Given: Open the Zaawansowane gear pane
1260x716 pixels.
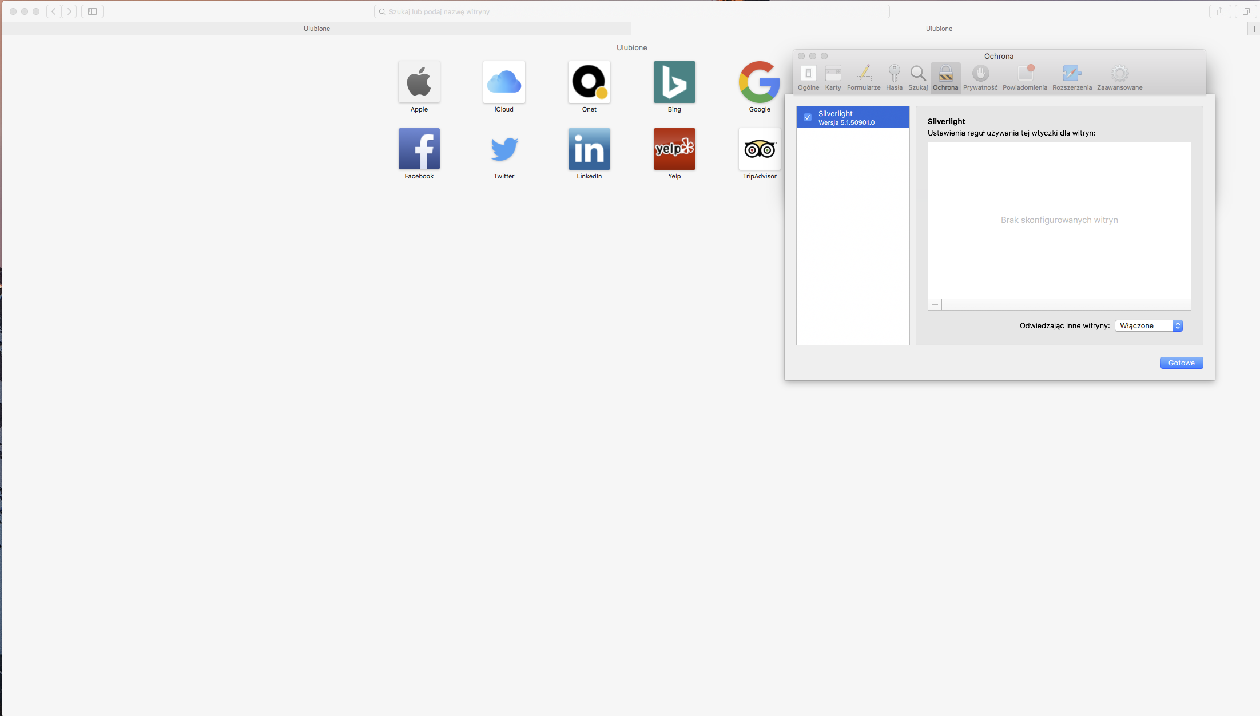Looking at the screenshot, I should 1119,78.
